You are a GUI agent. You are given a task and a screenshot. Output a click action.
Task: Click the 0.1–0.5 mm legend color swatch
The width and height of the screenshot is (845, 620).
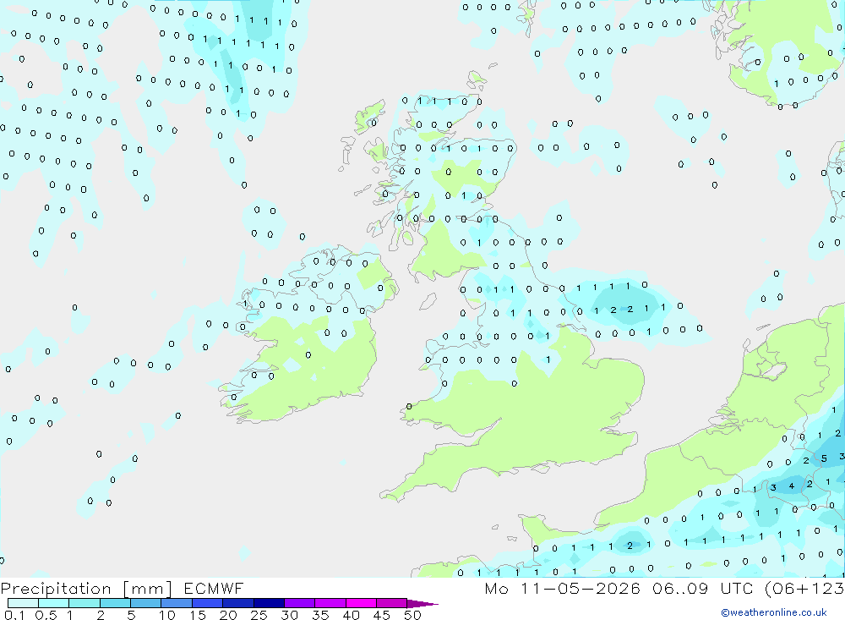click(x=23, y=603)
